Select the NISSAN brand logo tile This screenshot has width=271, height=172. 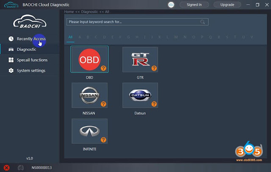coord(89,95)
